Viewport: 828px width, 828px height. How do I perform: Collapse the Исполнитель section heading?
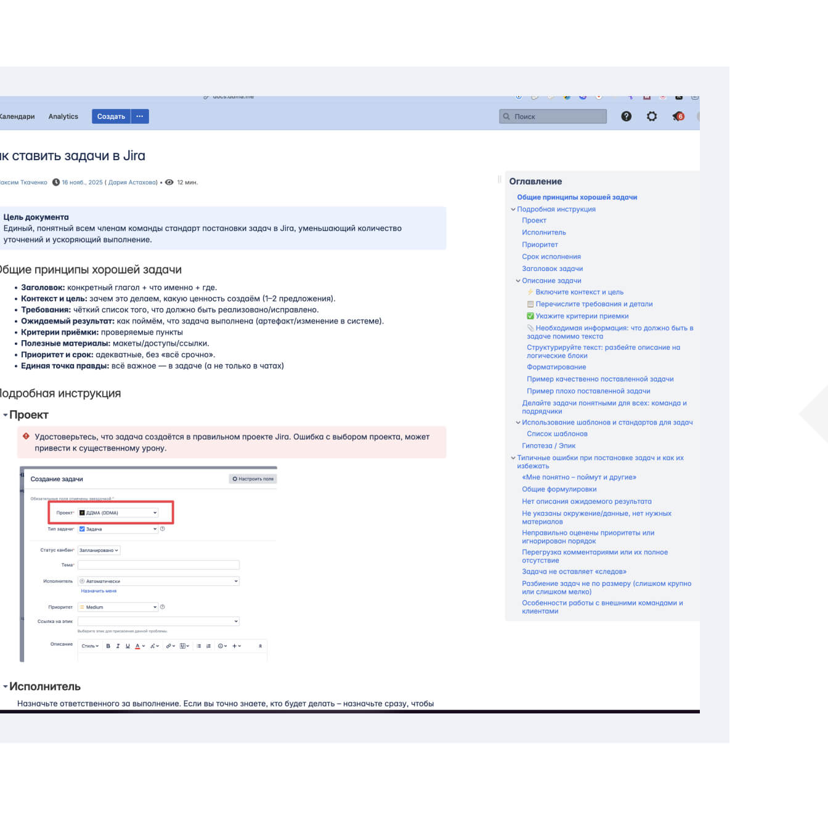click(x=6, y=686)
